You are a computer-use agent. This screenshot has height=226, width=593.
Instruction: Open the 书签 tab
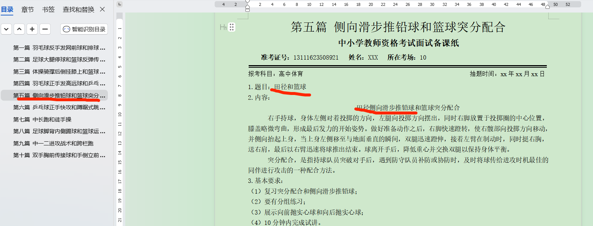(48, 10)
